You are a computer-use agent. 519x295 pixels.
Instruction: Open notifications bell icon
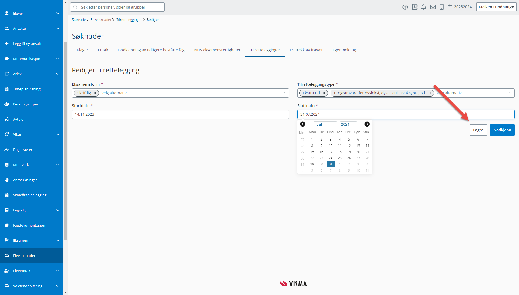pos(424,7)
